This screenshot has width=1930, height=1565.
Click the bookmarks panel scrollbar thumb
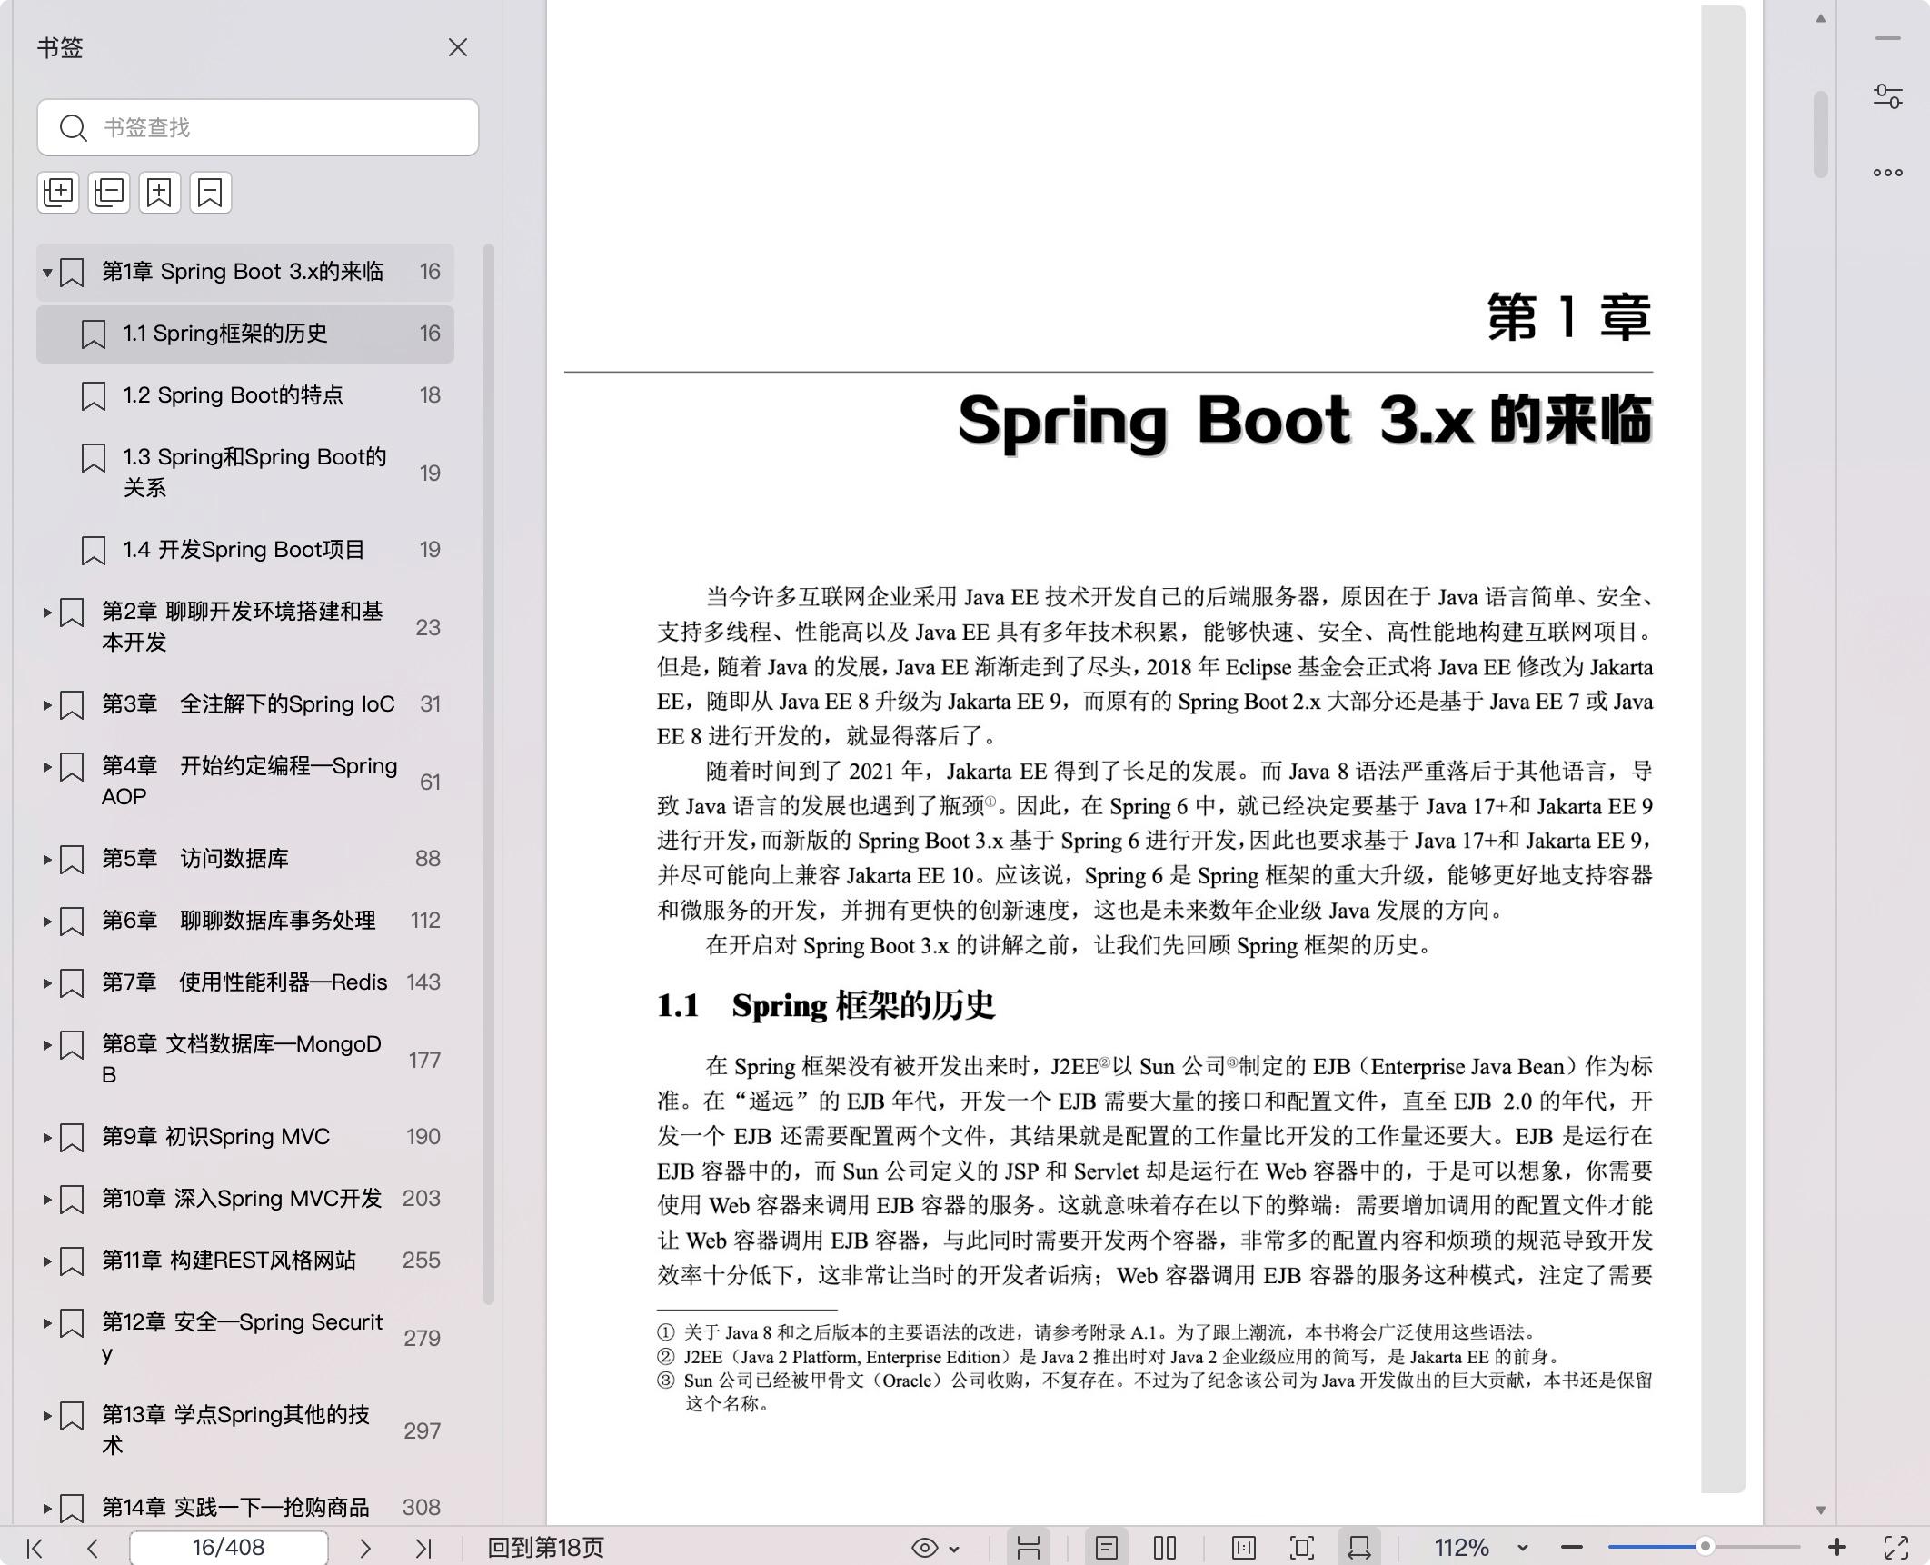(489, 773)
